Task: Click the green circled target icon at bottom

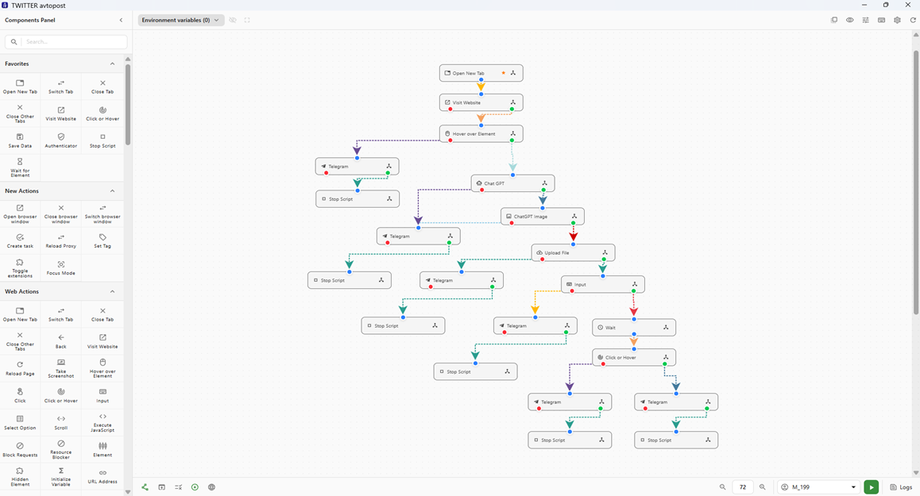Action: click(x=195, y=487)
